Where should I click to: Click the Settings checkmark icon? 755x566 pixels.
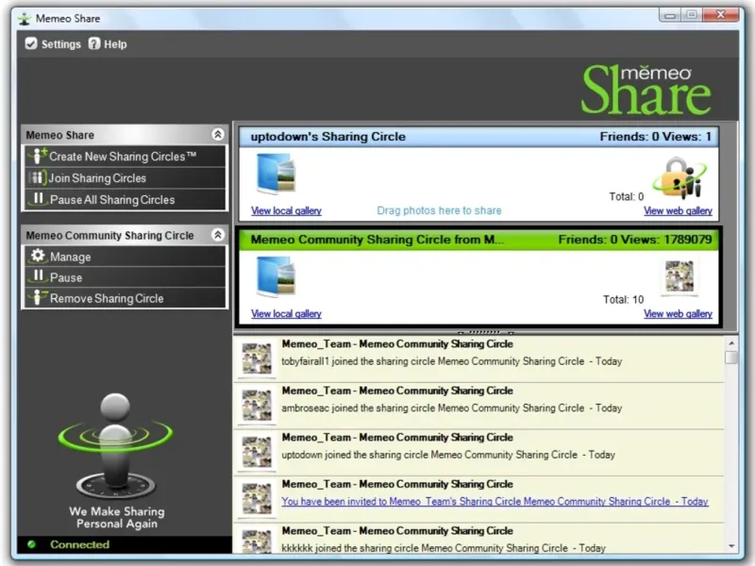[31, 43]
